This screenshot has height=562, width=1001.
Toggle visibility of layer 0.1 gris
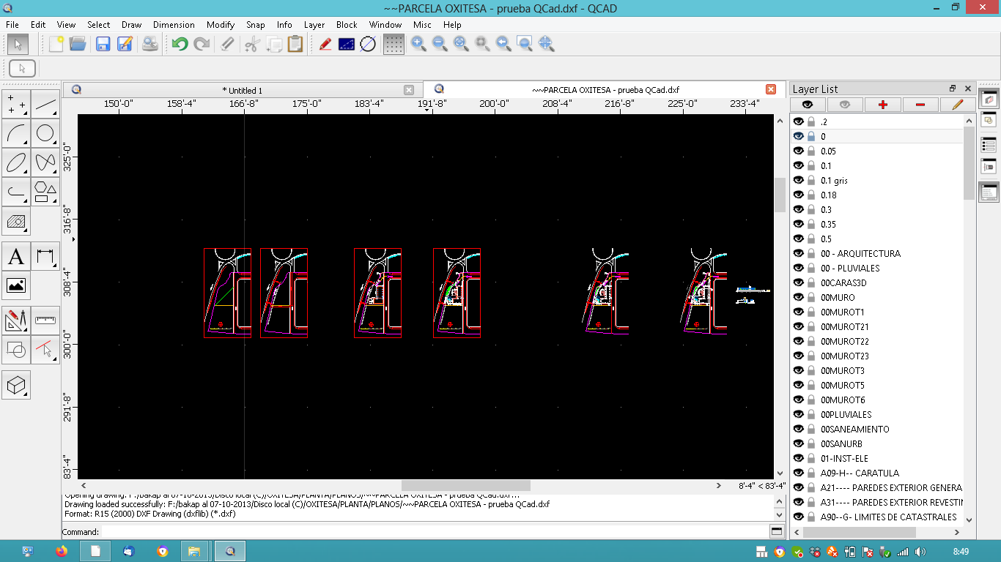tap(799, 180)
